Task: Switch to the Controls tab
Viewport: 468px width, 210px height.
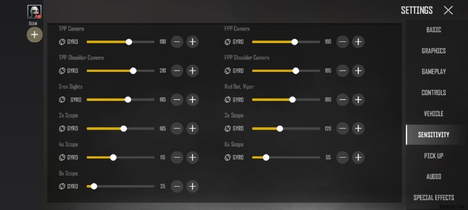Action: (433, 93)
